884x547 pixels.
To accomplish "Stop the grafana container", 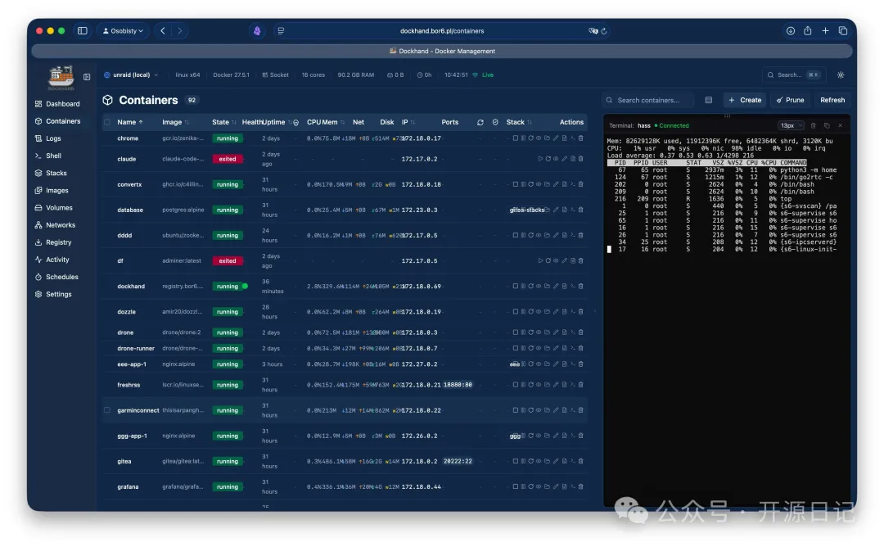I will 516,486.
